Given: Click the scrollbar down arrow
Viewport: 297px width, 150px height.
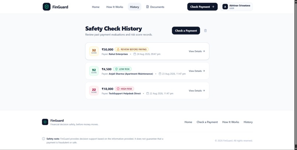Looking at the screenshot, I should (x=296, y=149).
